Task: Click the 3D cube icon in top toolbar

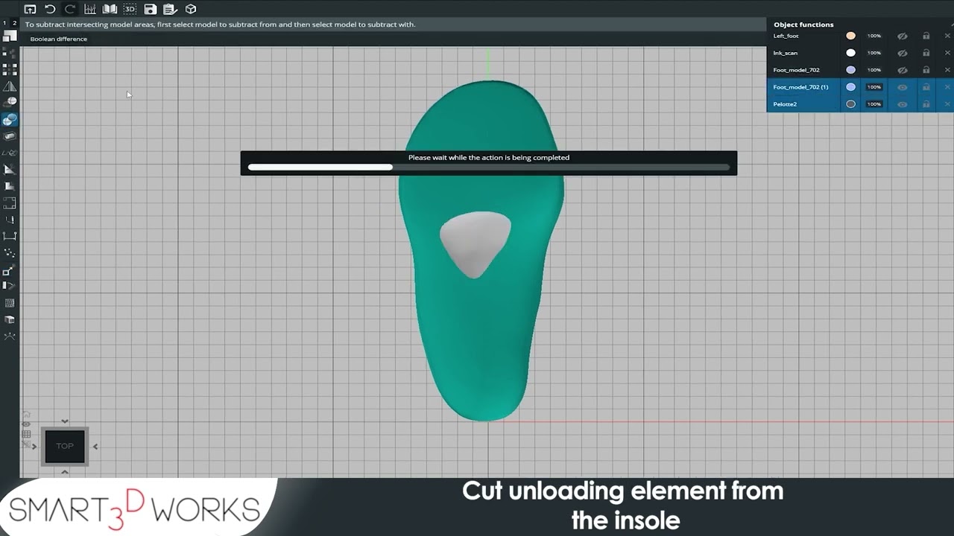Action: point(191,10)
